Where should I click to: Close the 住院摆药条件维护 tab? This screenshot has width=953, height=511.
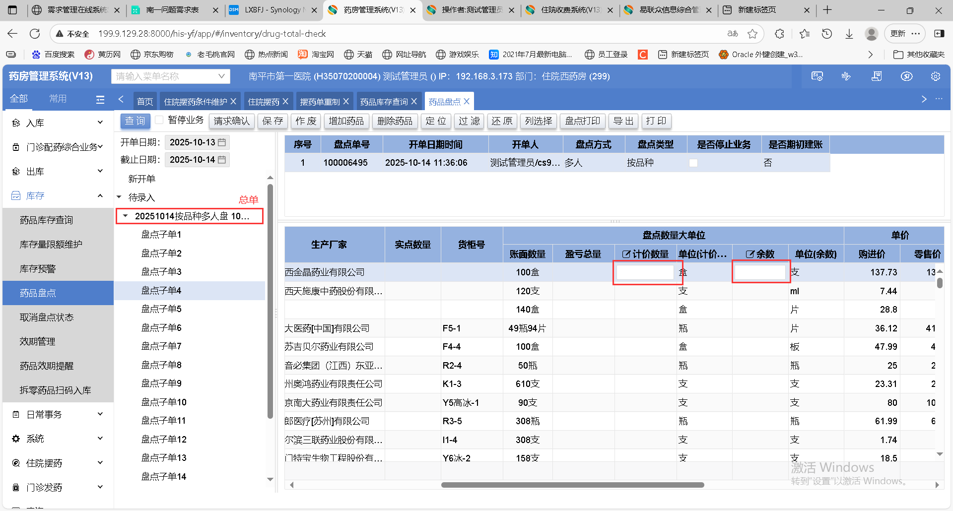[233, 101]
